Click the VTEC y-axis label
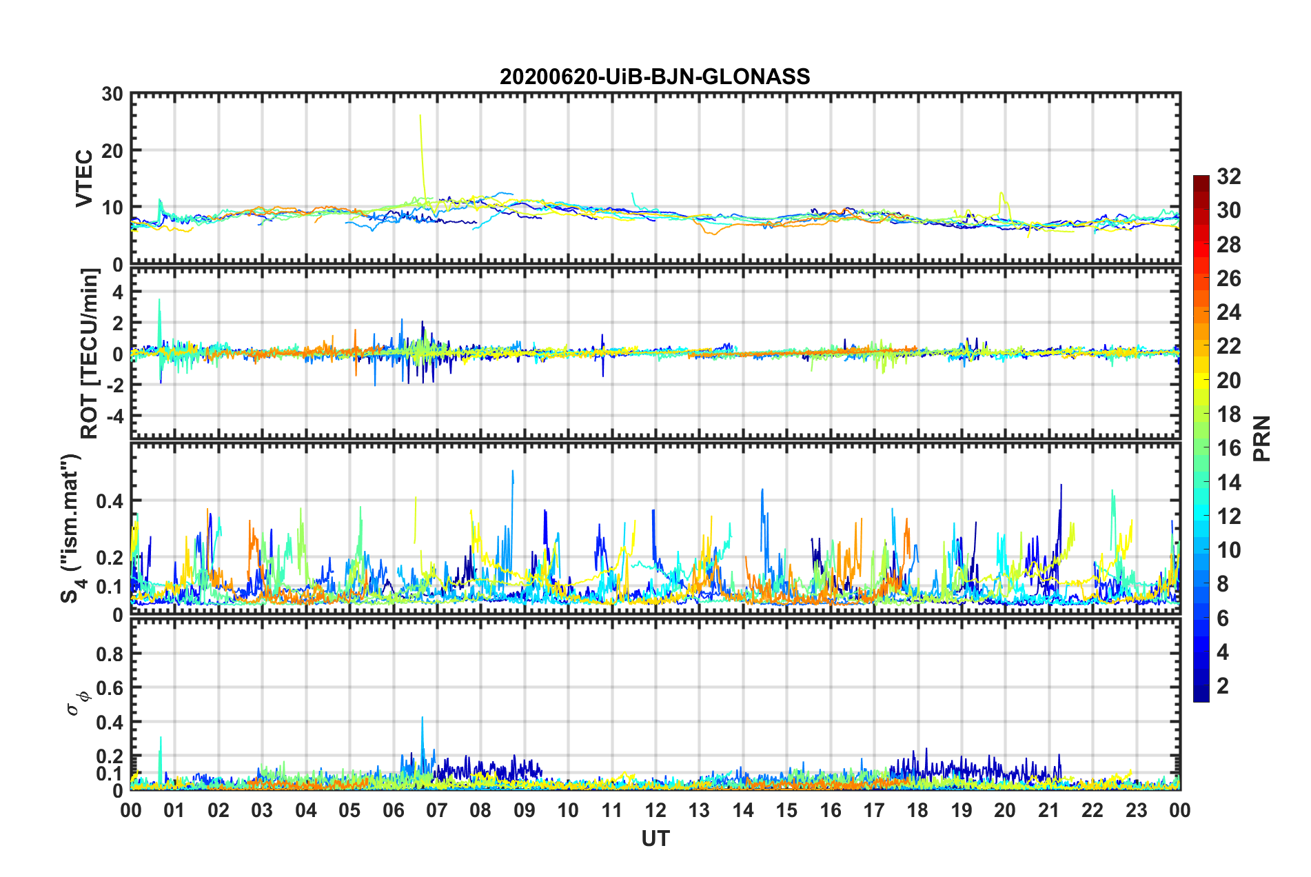Viewport: 1311px width, 877px height. point(84,178)
